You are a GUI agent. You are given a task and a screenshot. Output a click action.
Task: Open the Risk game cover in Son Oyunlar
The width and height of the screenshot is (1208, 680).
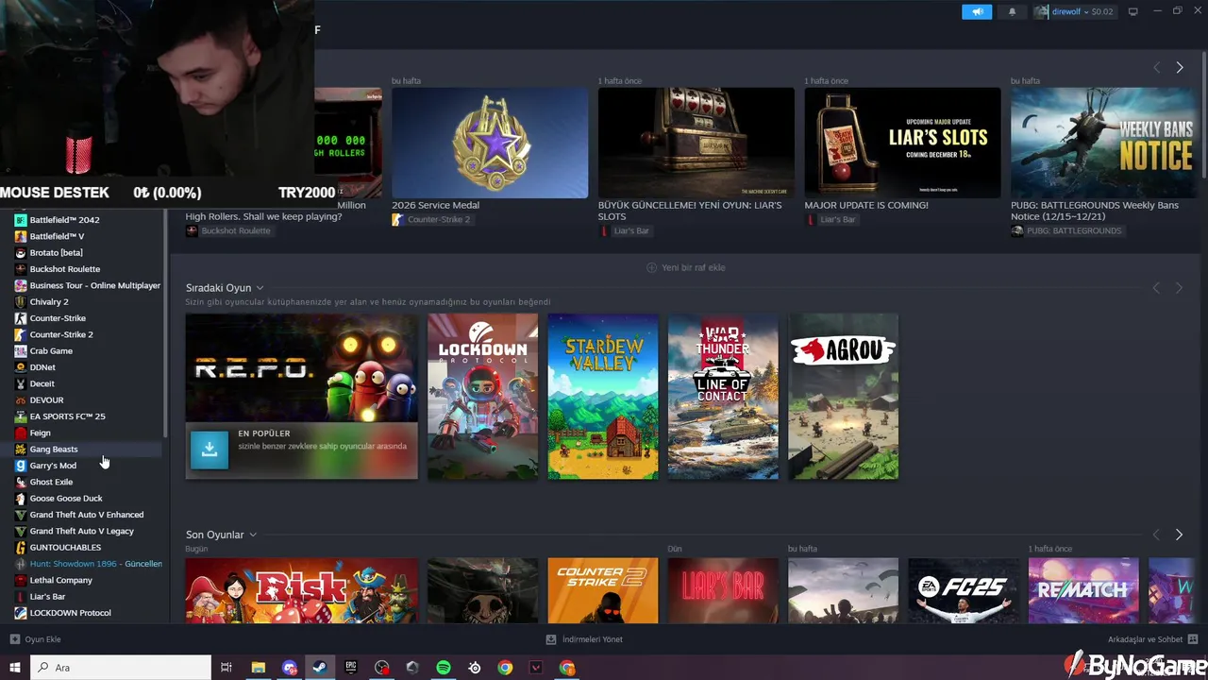[302, 590]
